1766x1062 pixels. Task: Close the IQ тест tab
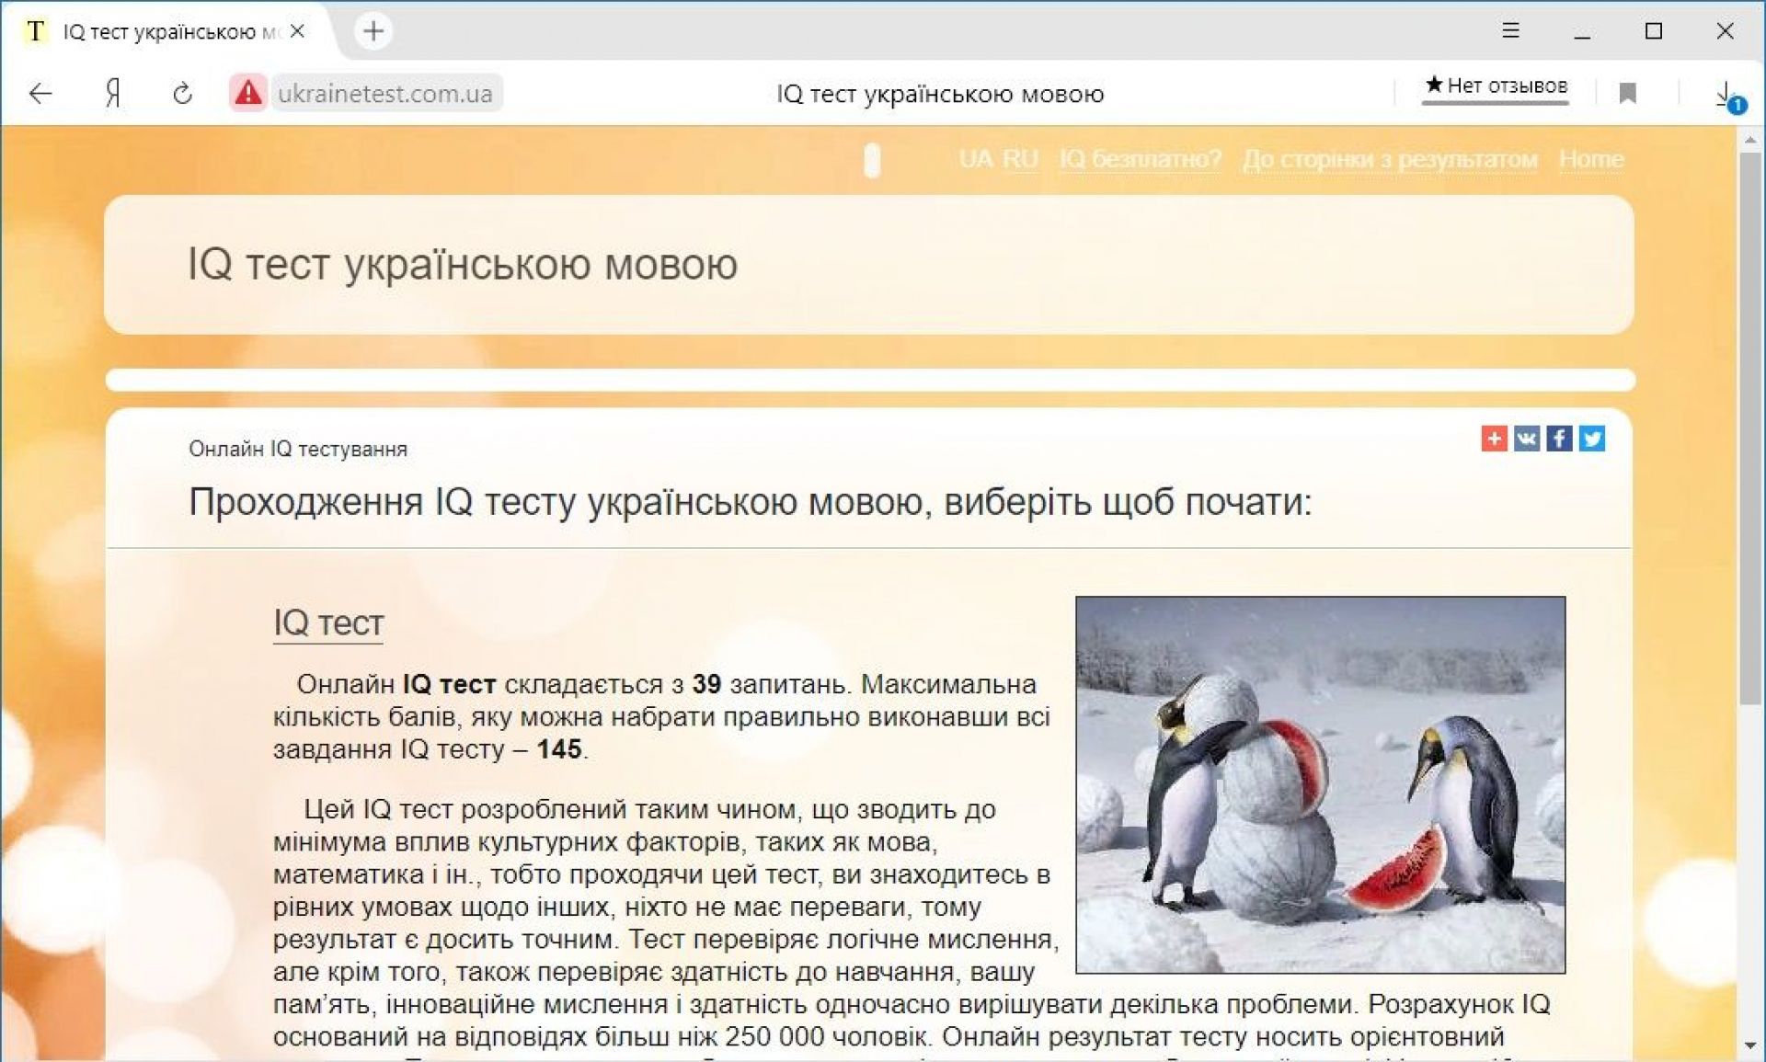coord(297,31)
